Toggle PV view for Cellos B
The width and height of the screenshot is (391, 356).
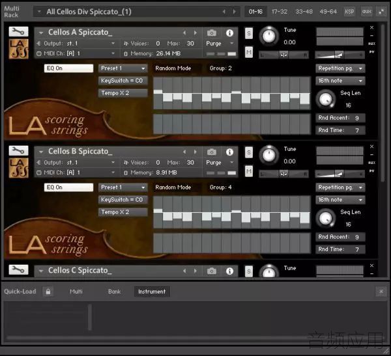[371, 171]
